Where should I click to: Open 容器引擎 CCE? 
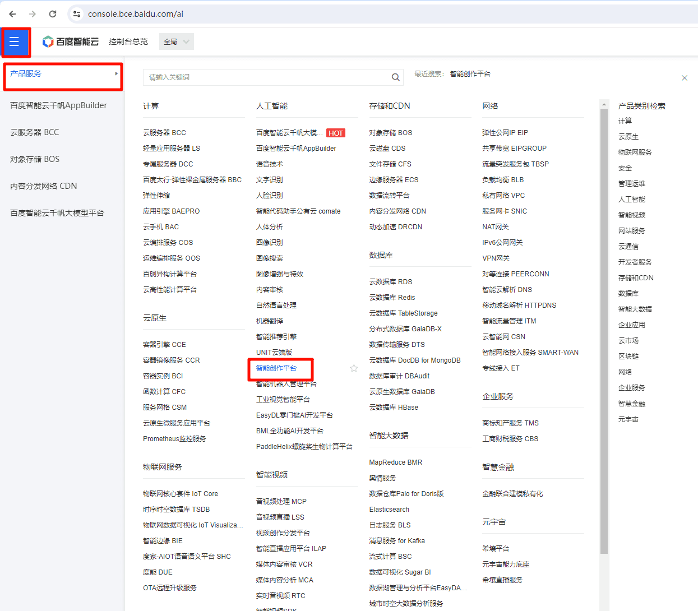coord(164,345)
